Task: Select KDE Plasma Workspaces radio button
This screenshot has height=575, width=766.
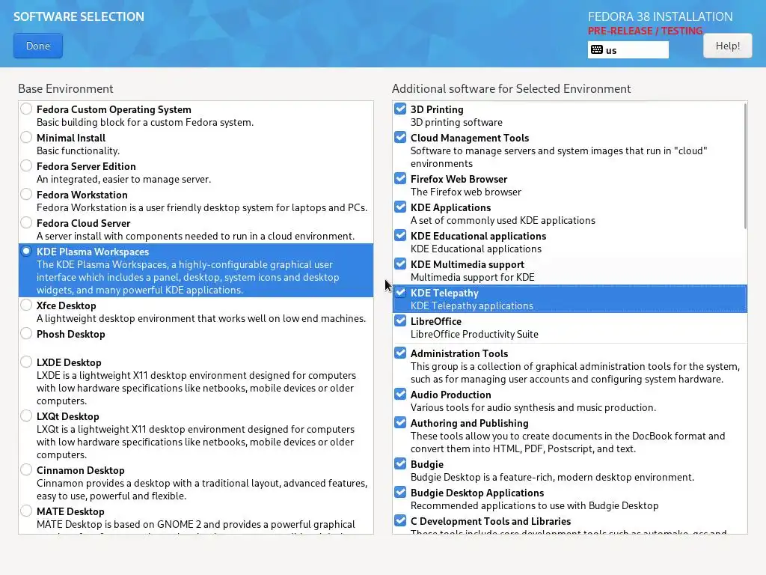Action: [x=26, y=252]
